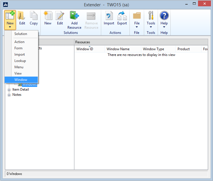Expand the Item Detail tree node

(x=9, y=90)
